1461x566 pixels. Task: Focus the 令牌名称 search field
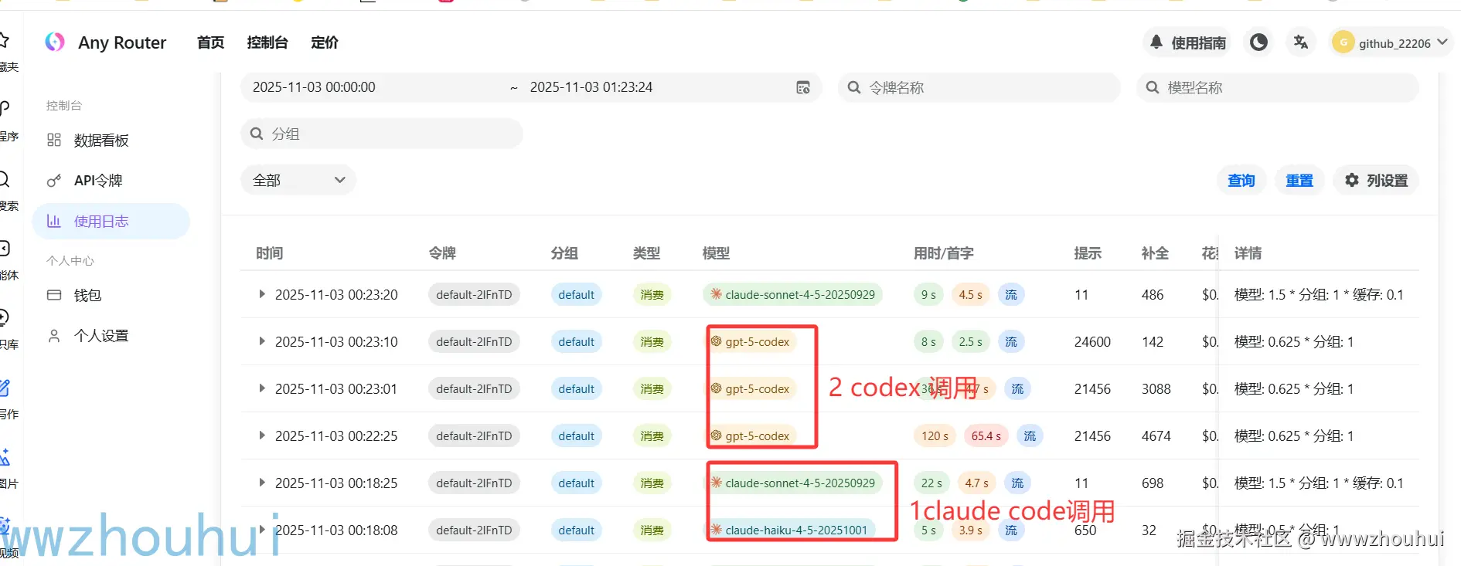[x=979, y=87]
